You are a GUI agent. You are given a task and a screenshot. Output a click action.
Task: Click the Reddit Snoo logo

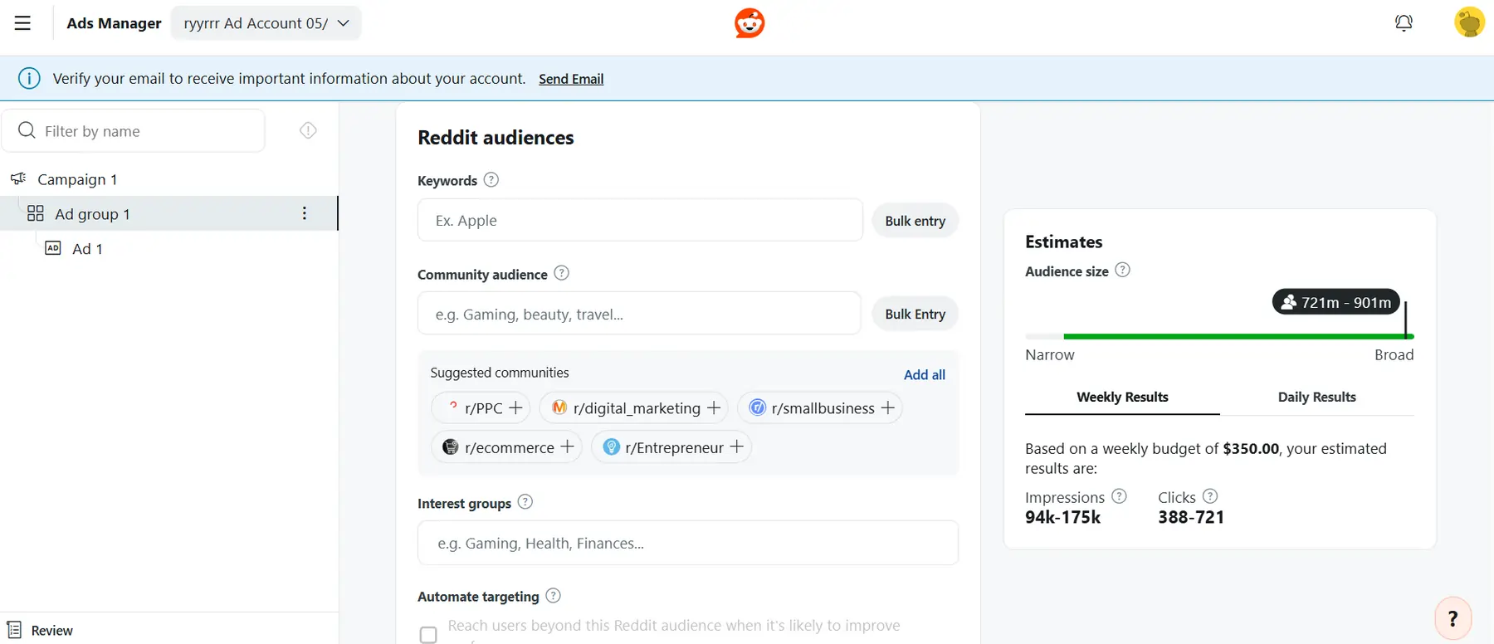click(749, 23)
